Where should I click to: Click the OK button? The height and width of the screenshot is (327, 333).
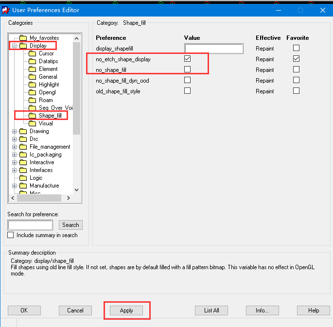24,310
